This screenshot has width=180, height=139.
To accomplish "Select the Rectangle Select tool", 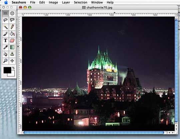I will point(5,13).
